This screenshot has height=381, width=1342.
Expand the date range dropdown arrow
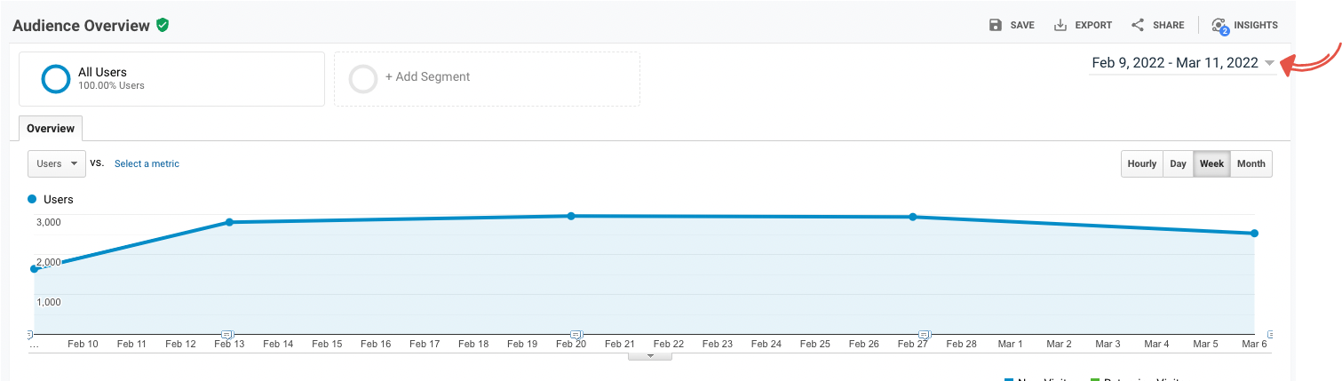1270,63
